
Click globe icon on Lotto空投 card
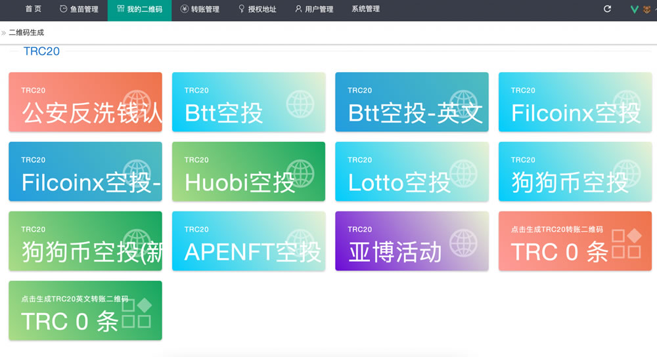[463, 173]
